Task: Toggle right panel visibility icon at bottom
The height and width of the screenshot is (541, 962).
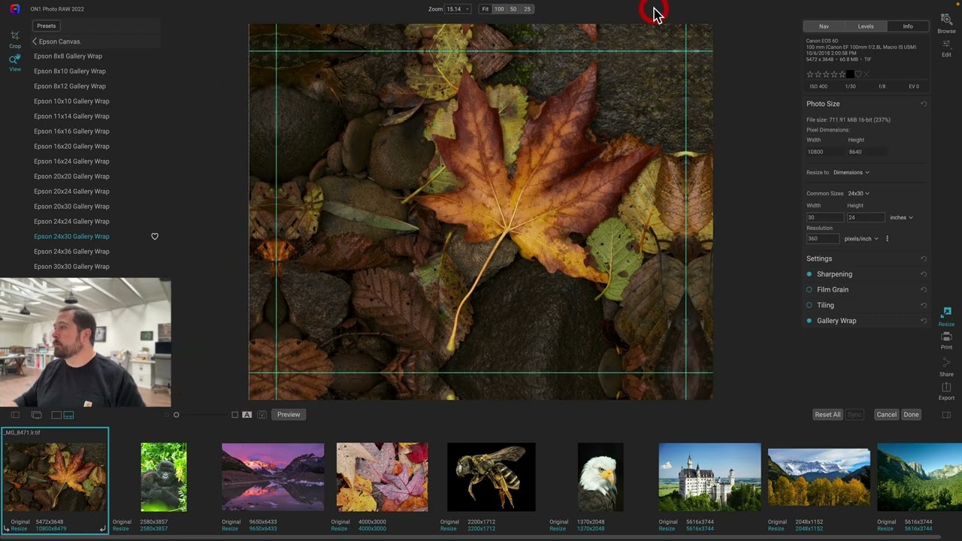Action: [946, 415]
